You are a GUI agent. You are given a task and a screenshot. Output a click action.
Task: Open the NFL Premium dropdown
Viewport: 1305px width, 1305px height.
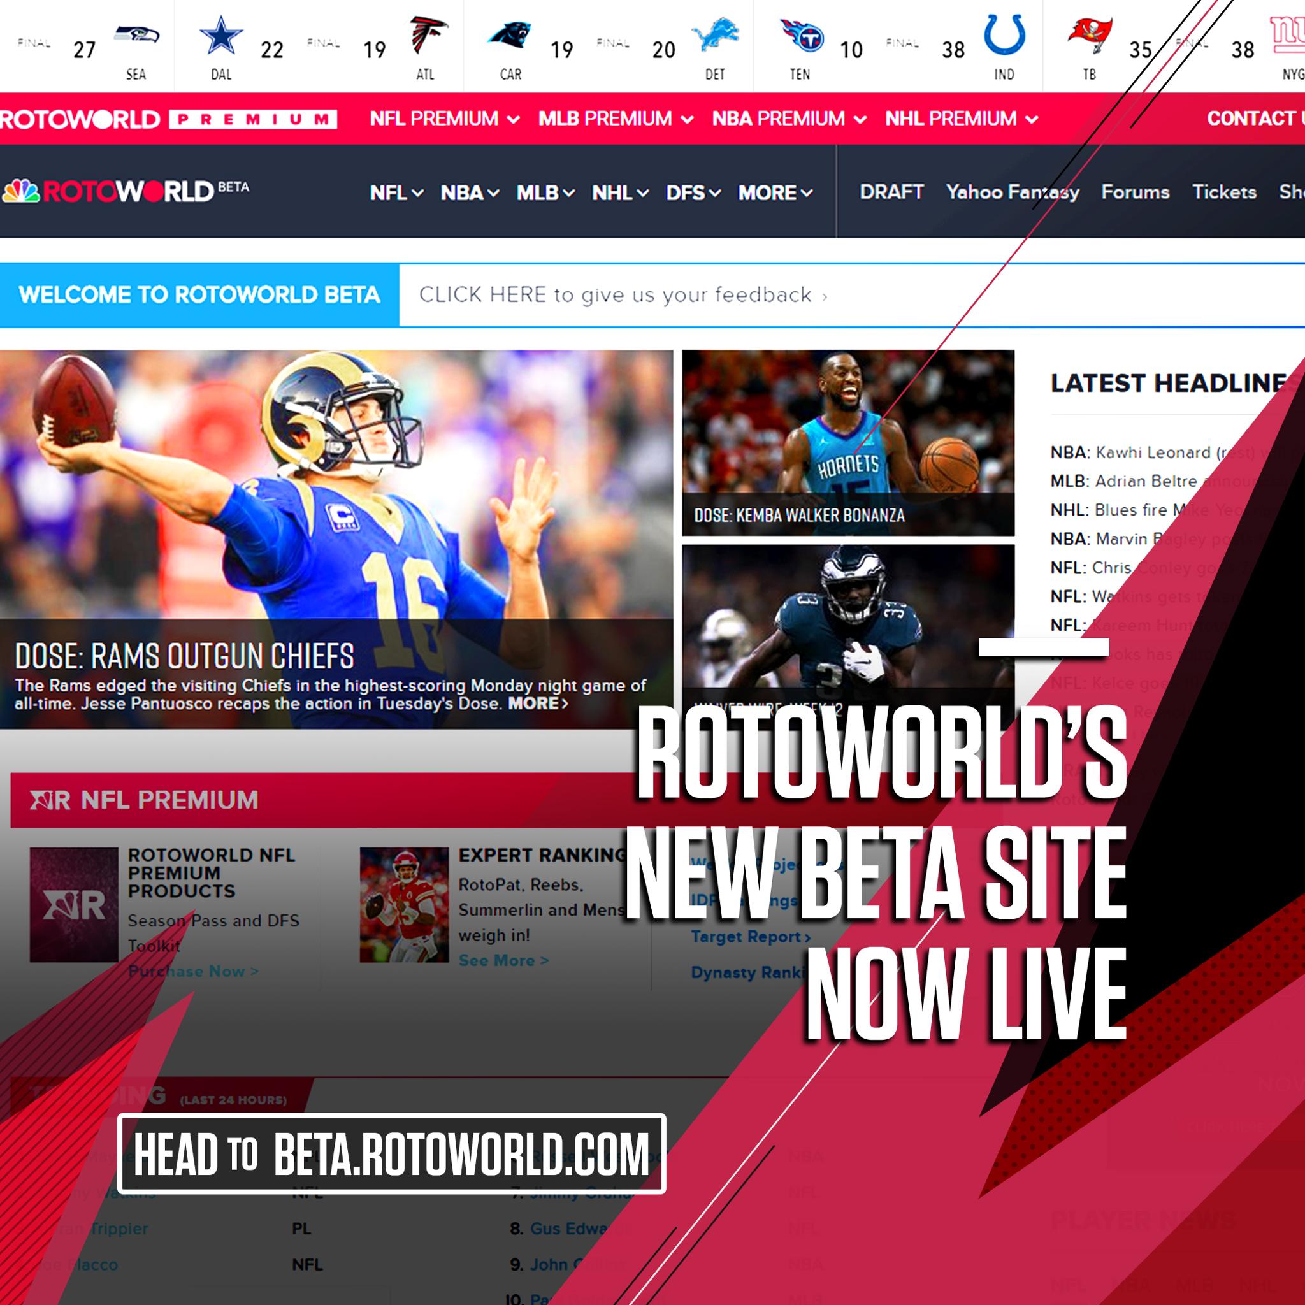445,119
